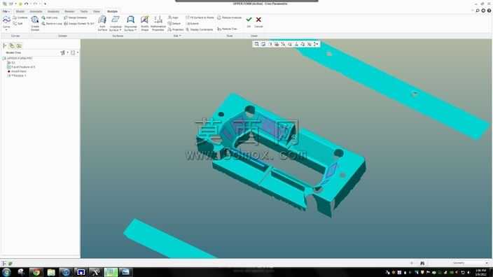Click Assign Domain To Srf command

[79, 24]
